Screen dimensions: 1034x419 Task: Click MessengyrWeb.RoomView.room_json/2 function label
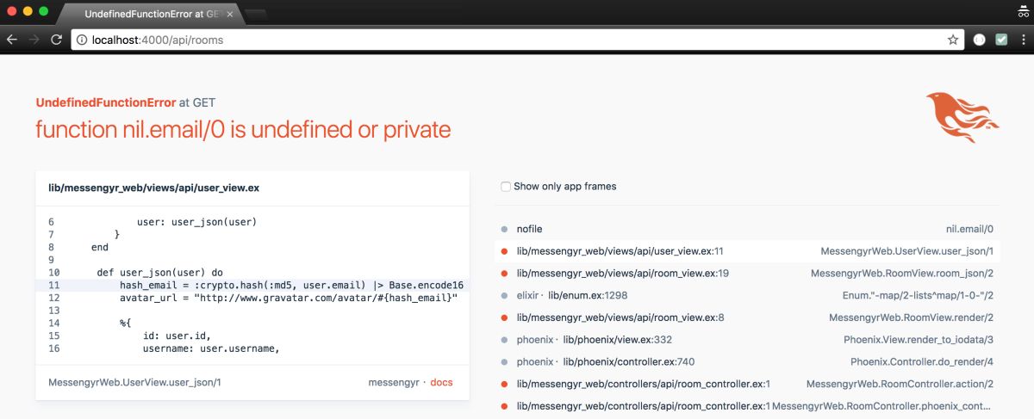click(902, 274)
